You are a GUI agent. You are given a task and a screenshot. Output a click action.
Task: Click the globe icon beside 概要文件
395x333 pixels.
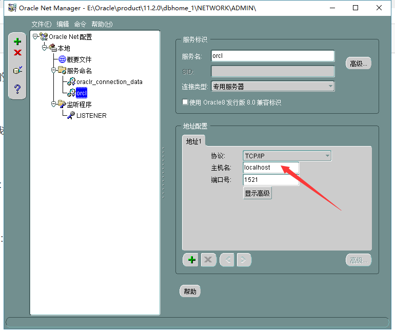pos(62,59)
